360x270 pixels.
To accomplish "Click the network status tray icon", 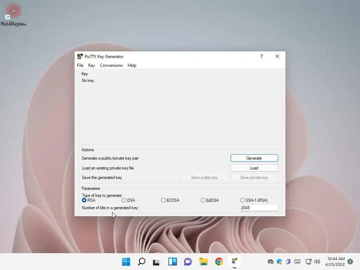I will (x=309, y=262).
